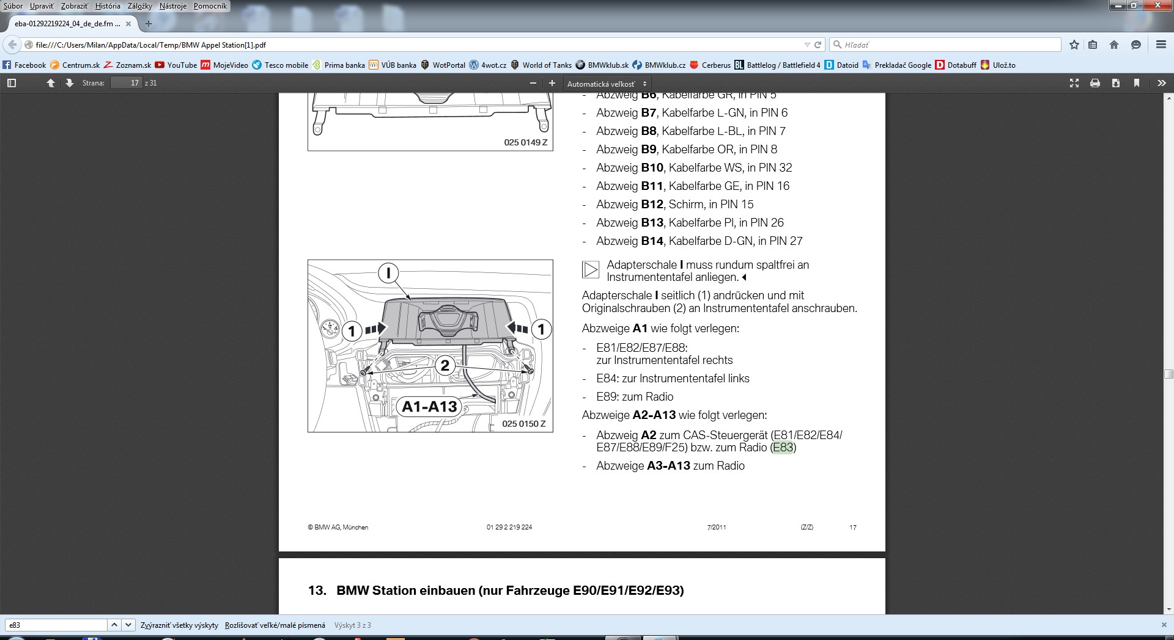Click the vertical scrollbar thumb

pos(1169,374)
